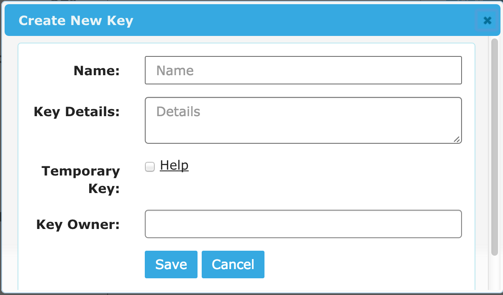This screenshot has height=295, width=503.
Task: Click the "Key Owner:" label
Action: tap(78, 225)
